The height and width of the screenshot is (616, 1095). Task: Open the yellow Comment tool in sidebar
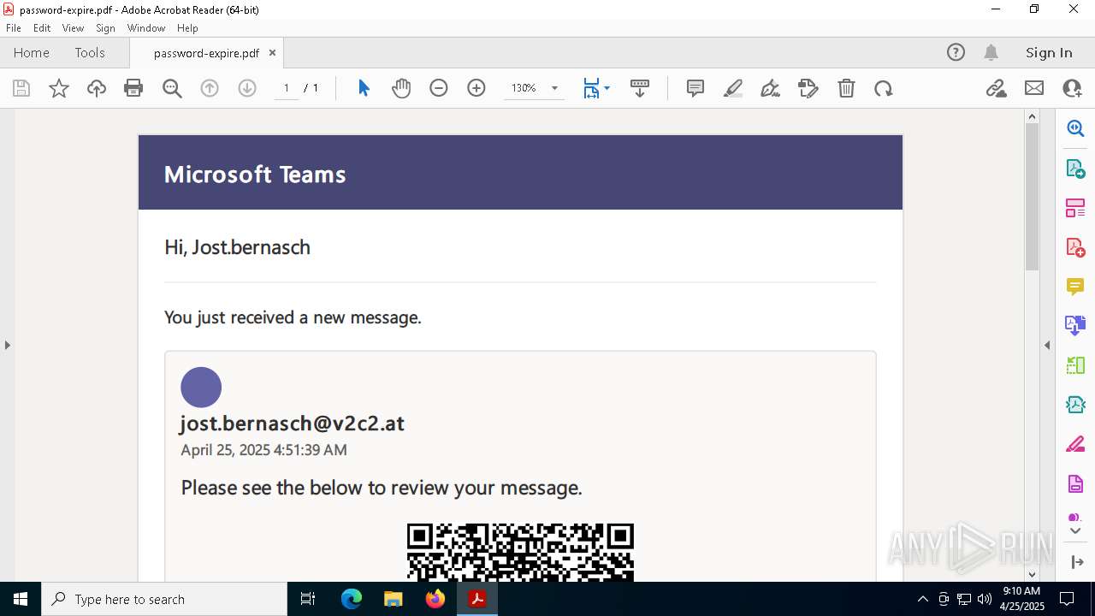1075,286
